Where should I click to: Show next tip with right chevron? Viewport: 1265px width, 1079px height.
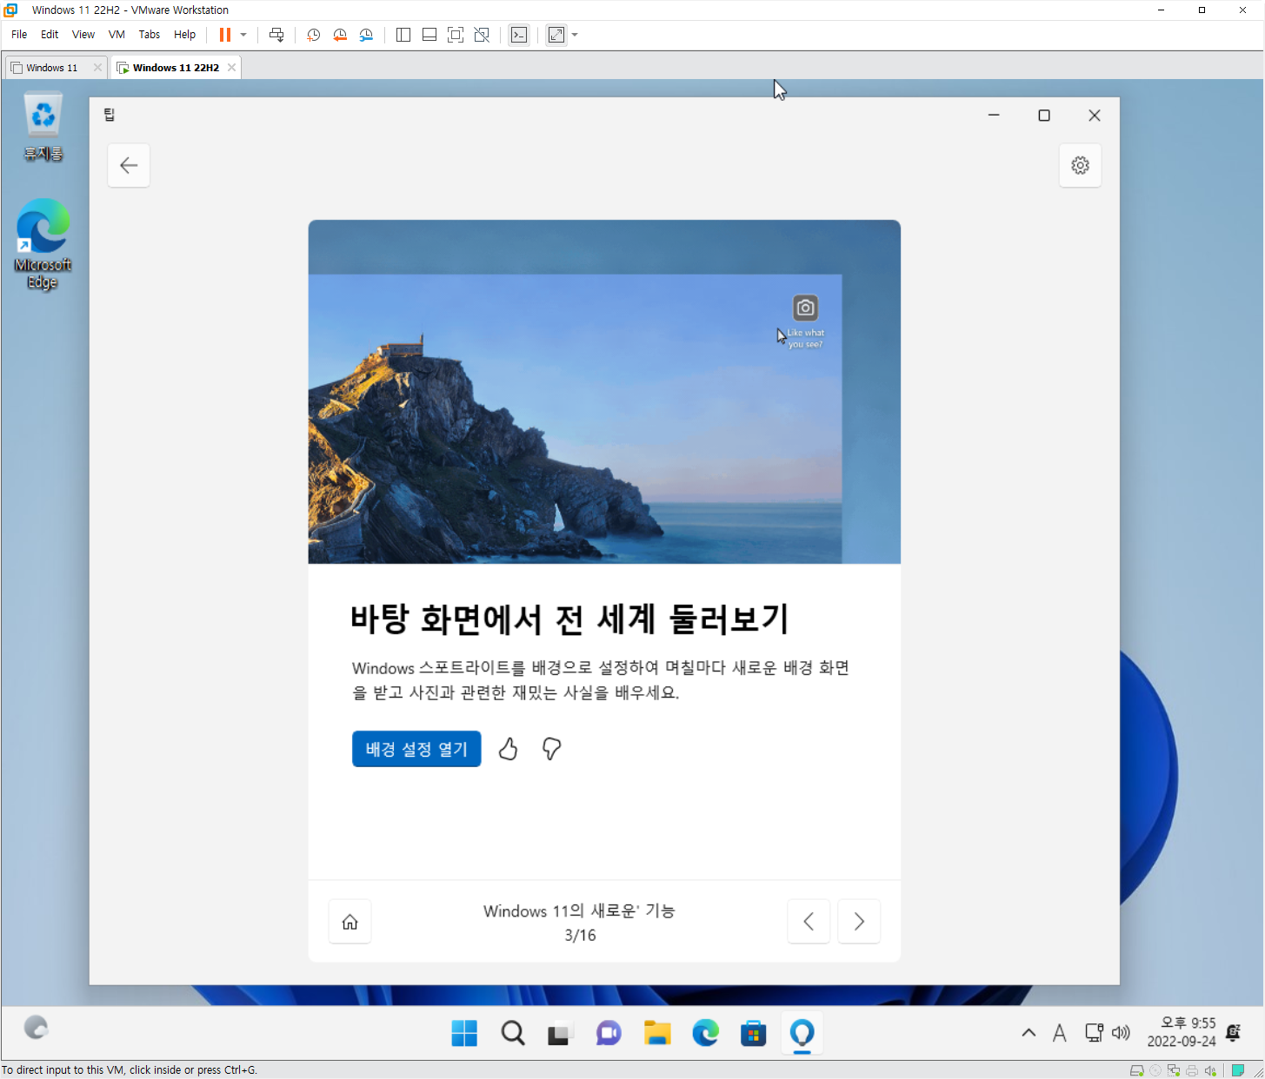coord(859,922)
